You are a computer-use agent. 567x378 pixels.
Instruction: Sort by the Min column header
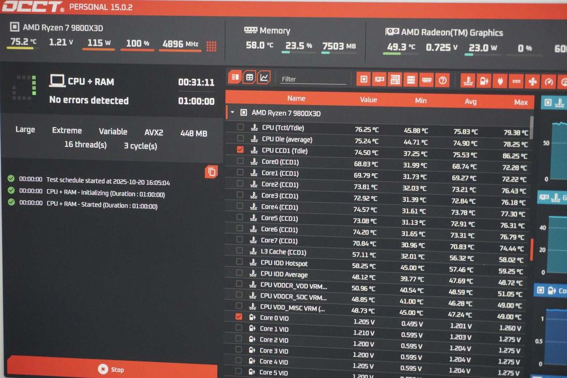click(x=421, y=101)
